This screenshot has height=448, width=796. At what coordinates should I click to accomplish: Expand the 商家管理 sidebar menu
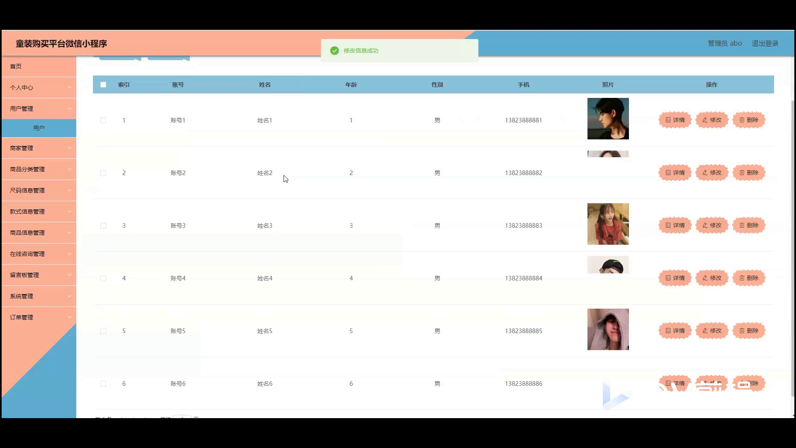pyautogui.click(x=39, y=148)
